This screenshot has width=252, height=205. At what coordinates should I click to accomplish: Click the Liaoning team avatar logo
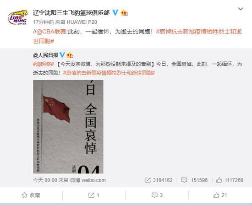pos(18,17)
